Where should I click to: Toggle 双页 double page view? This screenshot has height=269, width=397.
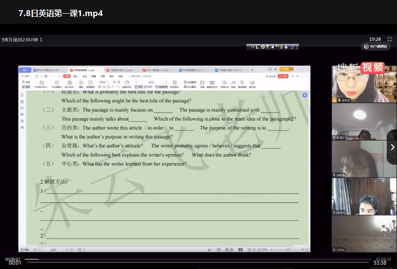coord(148,87)
